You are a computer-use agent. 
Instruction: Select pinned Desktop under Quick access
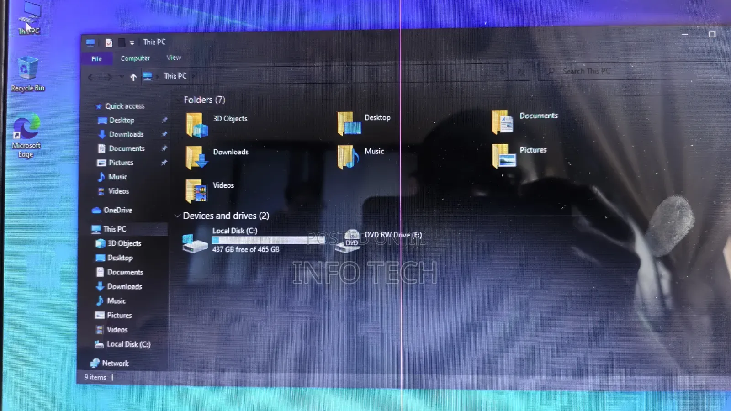pyautogui.click(x=117, y=120)
